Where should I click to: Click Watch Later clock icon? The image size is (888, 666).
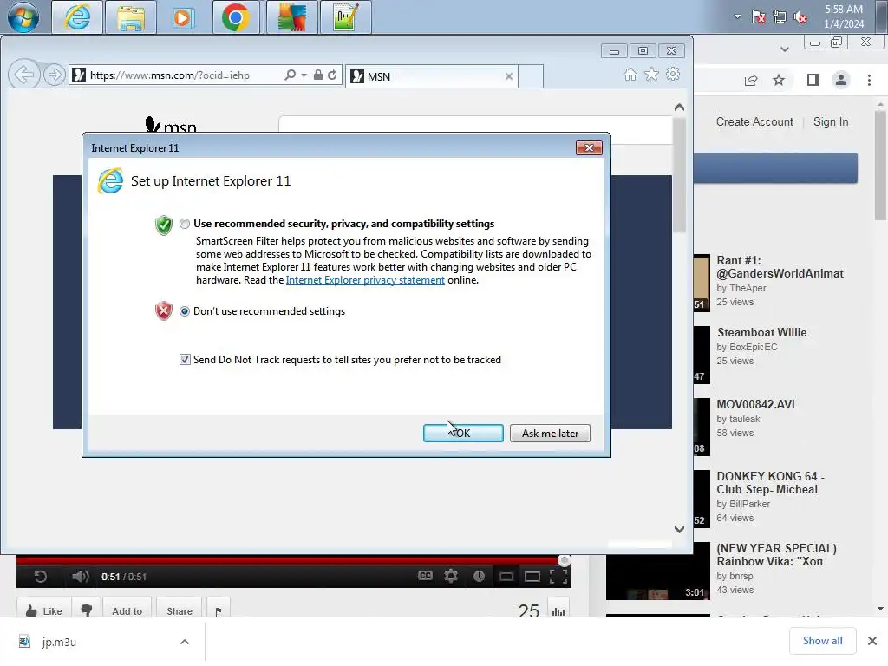479,576
